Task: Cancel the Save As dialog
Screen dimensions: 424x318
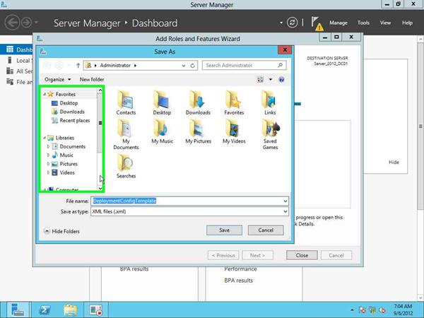Action: 266,230
